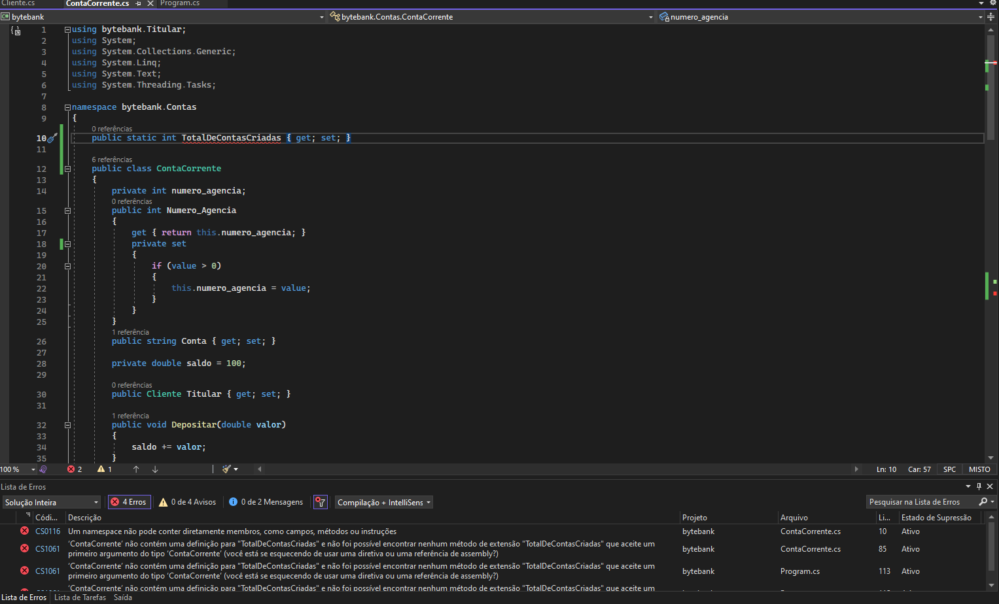Open quick actions screwdriver on line 10
The image size is (999, 604).
pyautogui.click(x=53, y=138)
